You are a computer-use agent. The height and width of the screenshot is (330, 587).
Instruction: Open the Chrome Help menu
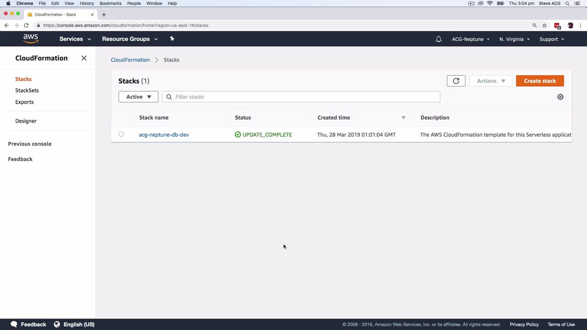click(172, 3)
